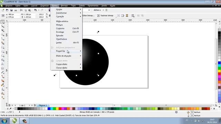221x124 pixels.
Task: Select the Shape tool
Action: 2,26
